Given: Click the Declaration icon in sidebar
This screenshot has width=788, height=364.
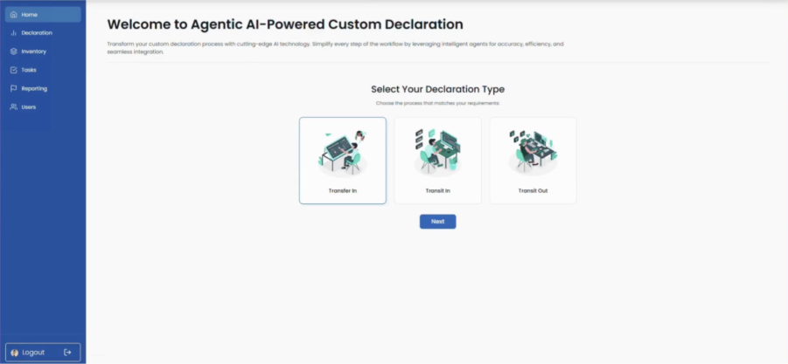Looking at the screenshot, I should click(x=13, y=33).
